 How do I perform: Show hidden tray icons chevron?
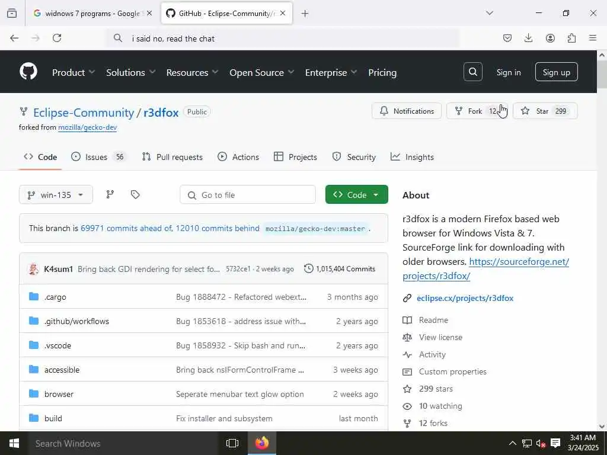(x=512, y=443)
